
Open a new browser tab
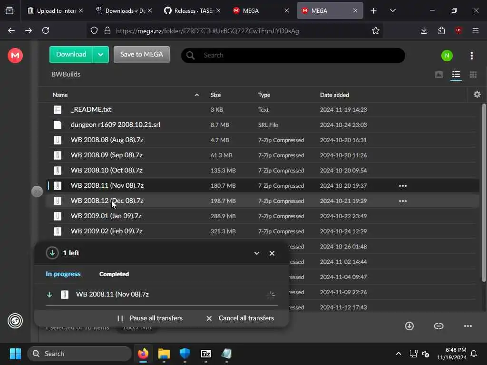[x=373, y=11]
